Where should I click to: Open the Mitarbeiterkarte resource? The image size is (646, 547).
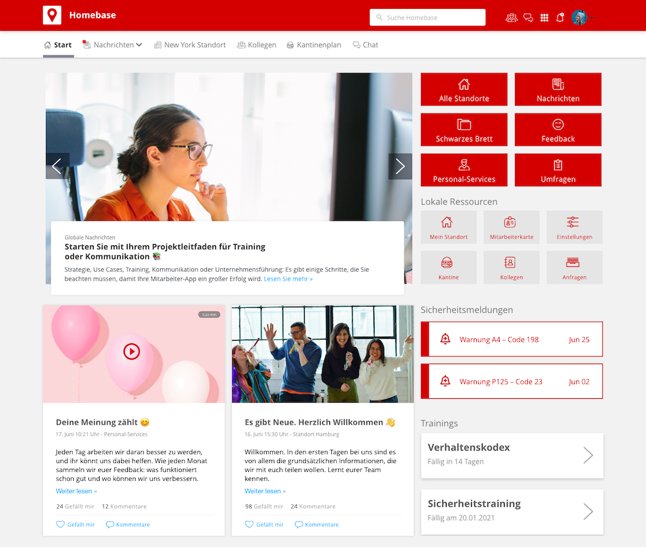tap(511, 226)
